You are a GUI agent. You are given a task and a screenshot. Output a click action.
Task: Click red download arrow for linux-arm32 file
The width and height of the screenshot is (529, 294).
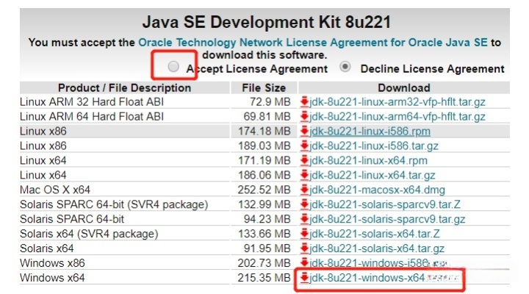(x=304, y=101)
